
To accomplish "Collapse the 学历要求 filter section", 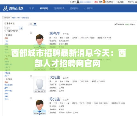I will click(x=9, y=79).
